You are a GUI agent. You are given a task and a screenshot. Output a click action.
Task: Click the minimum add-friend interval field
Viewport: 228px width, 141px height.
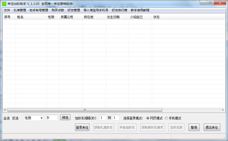(103, 118)
